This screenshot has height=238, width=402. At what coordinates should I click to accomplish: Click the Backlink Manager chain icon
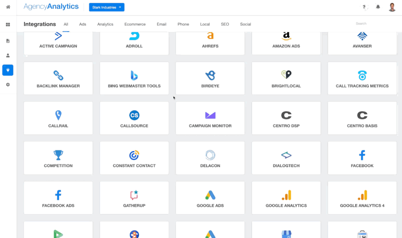58,75
